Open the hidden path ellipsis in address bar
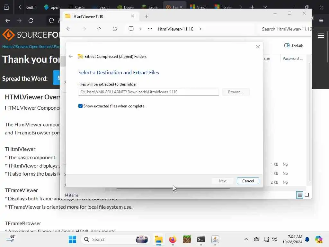This screenshot has width=329, height=247. click(x=150, y=29)
